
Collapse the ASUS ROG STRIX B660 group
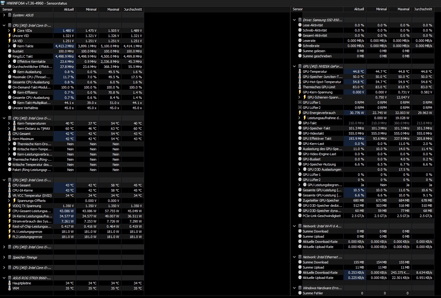(4, 278)
